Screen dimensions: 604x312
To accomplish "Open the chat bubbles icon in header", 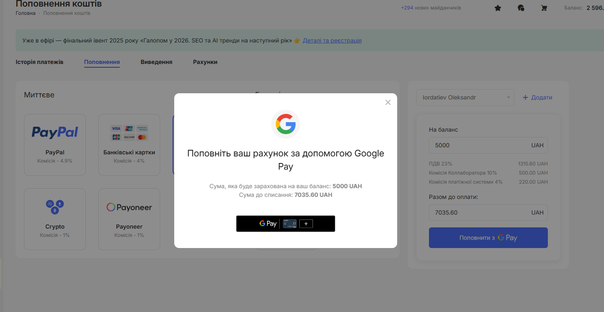I will (521, 8).
